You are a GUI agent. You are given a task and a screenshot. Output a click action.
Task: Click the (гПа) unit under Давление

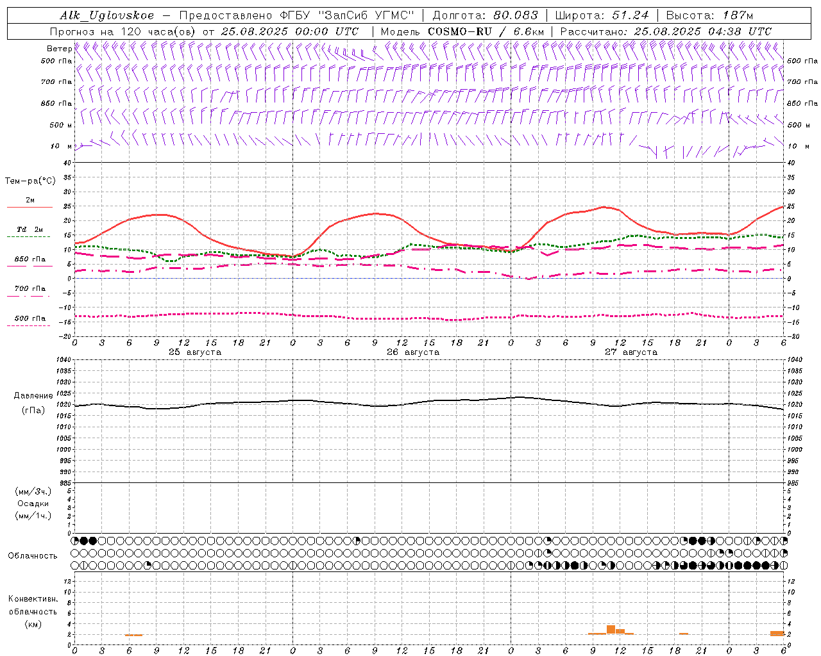point(33,410)
